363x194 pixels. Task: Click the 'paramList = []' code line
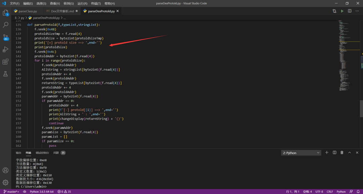tap(54, 137)
